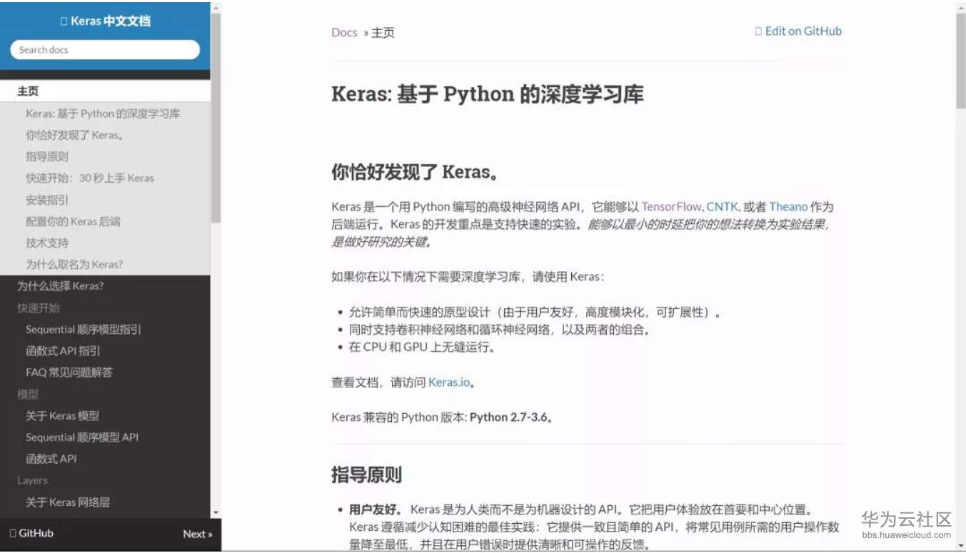Click the bullet 在 CPU 和 GPU 上无缝运行。
The height and width of the screenshot is (553, 966).
(x=422, y=347)
